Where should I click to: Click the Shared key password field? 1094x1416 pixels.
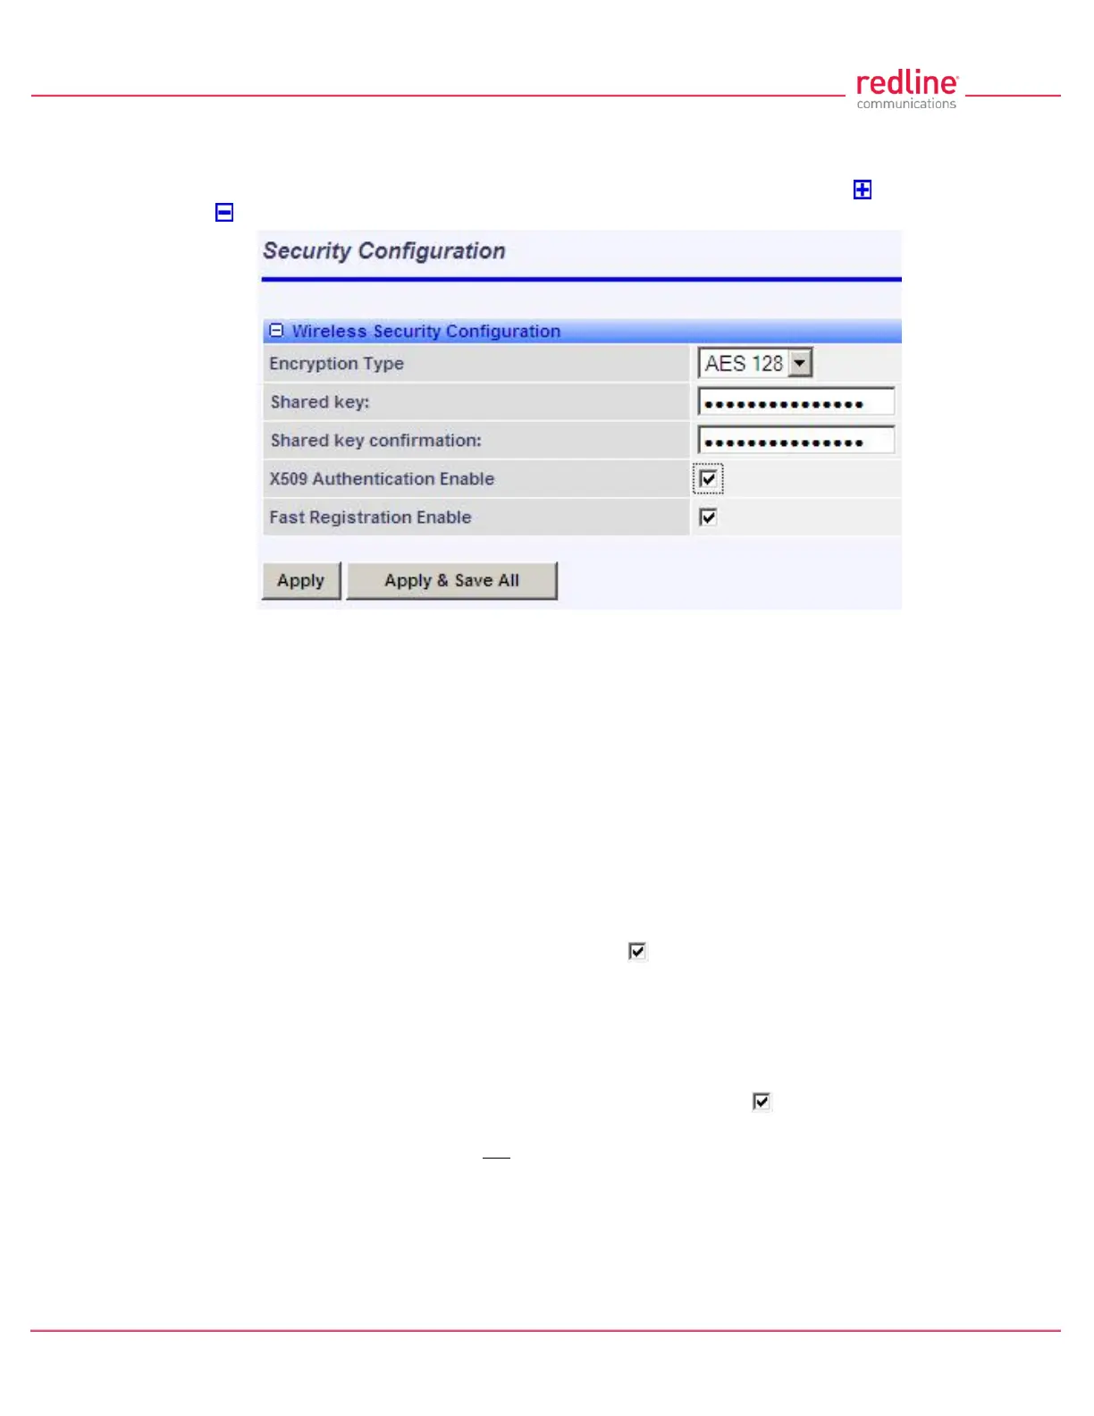point(795,402)
